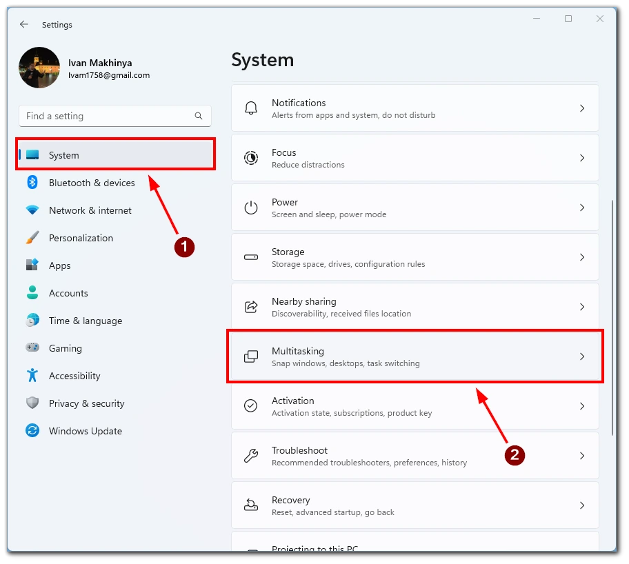Click the Accounts person icon

(x=32, y=293)
